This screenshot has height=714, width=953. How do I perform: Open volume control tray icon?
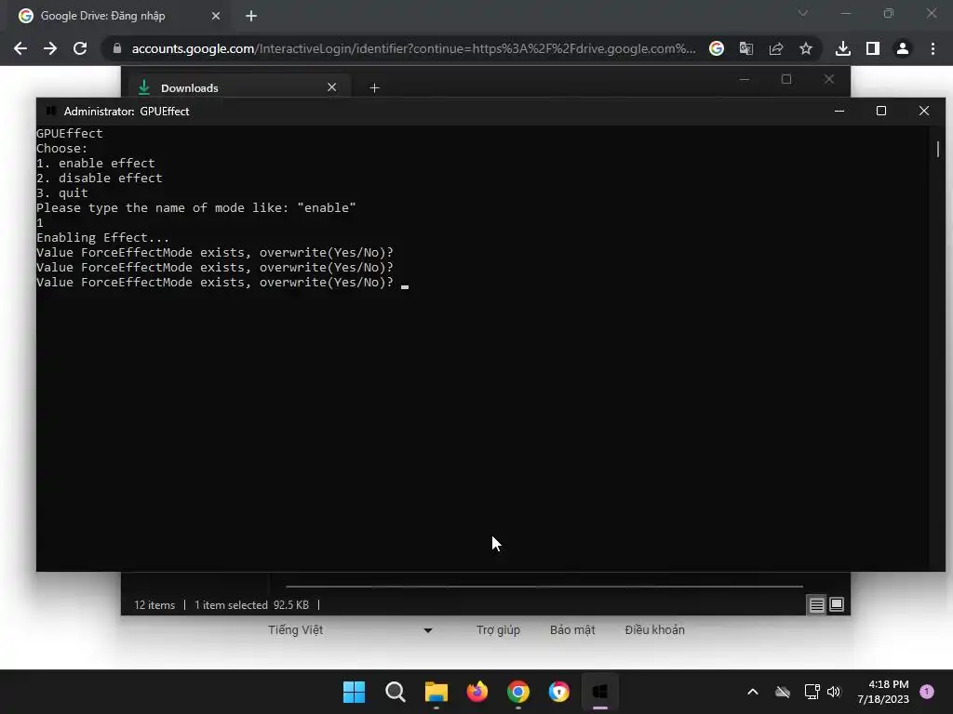[x=834, y=692]
